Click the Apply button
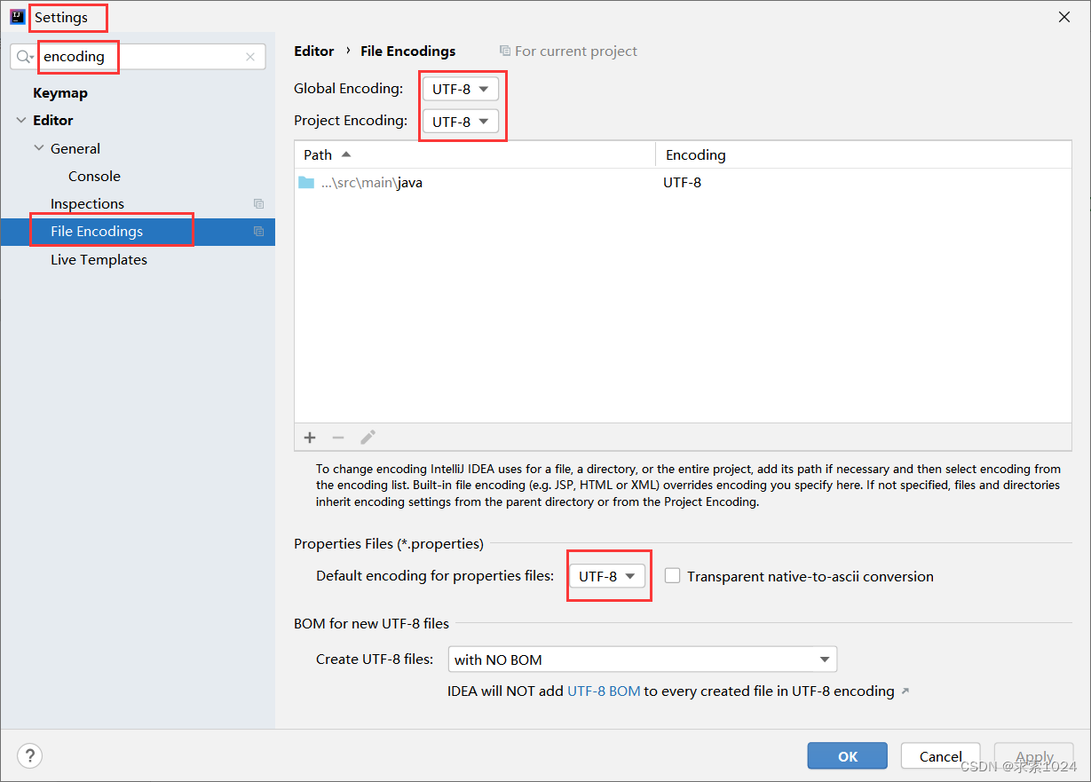 click(1034, 756)
